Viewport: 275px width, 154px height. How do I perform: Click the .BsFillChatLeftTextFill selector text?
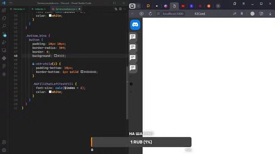click(53, 84)
